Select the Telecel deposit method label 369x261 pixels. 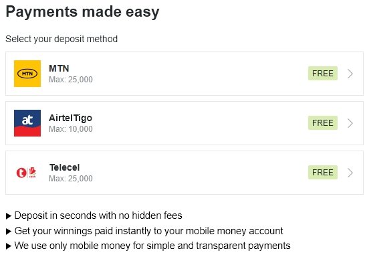pyautogui.click(x=64, y=167)
